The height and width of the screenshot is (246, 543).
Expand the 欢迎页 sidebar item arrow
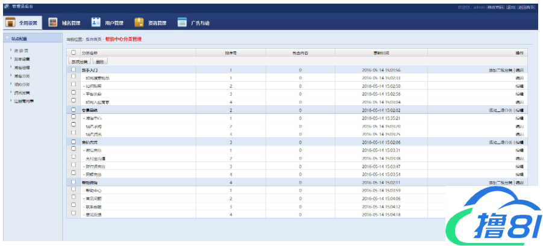11,51
